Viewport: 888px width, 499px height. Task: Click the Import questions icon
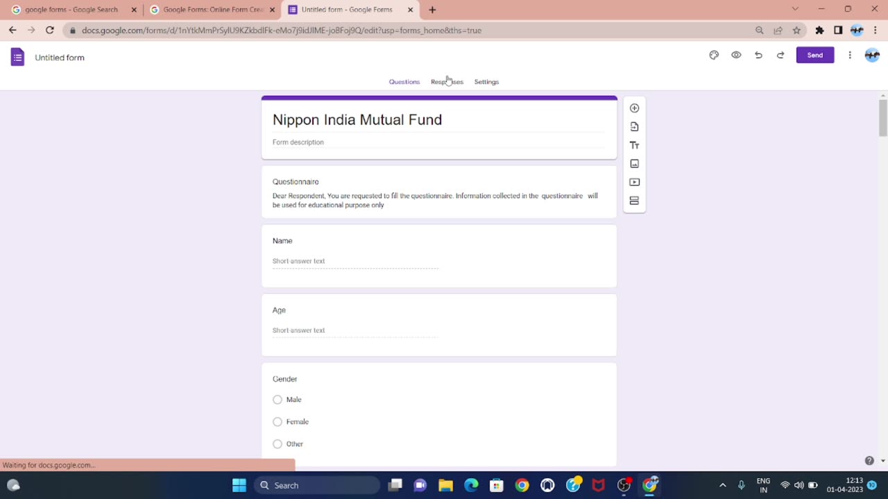click(634, 127)
